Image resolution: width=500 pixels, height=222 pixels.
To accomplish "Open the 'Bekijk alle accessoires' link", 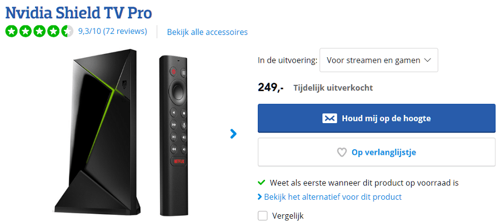I will click(x=207, y=32).
